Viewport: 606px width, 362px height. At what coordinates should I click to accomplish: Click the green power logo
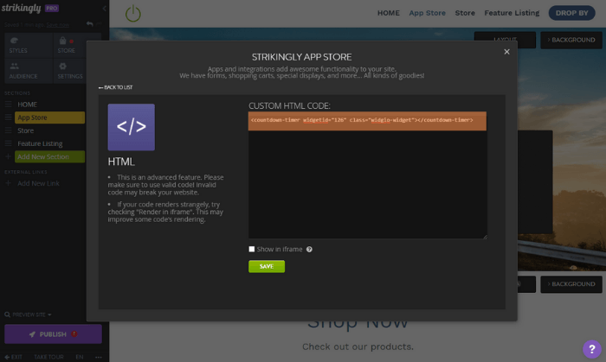point(133,13)
